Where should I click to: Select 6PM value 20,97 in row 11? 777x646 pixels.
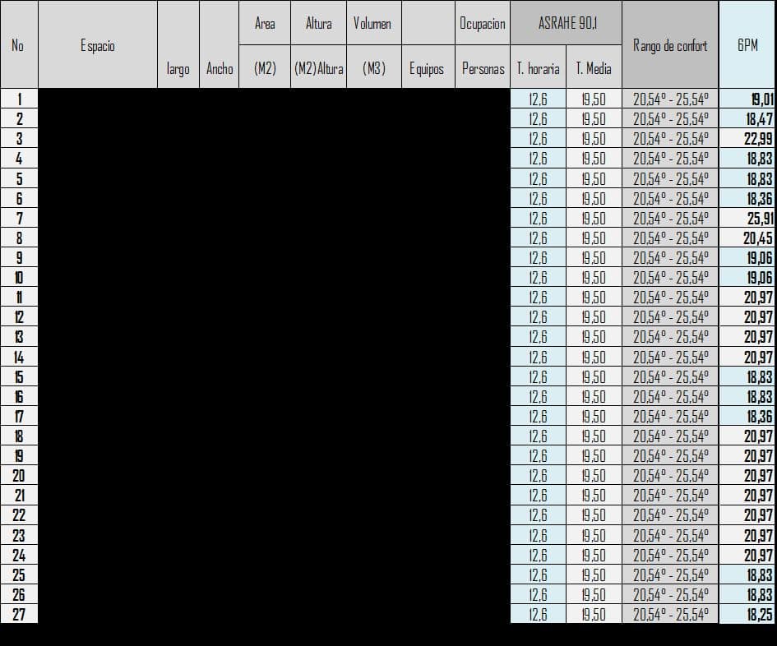pos(747,298)
